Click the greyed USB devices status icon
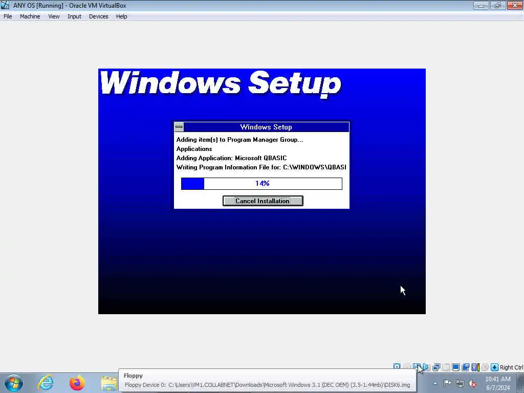This screenshot has height=393, width=524. 446,367
